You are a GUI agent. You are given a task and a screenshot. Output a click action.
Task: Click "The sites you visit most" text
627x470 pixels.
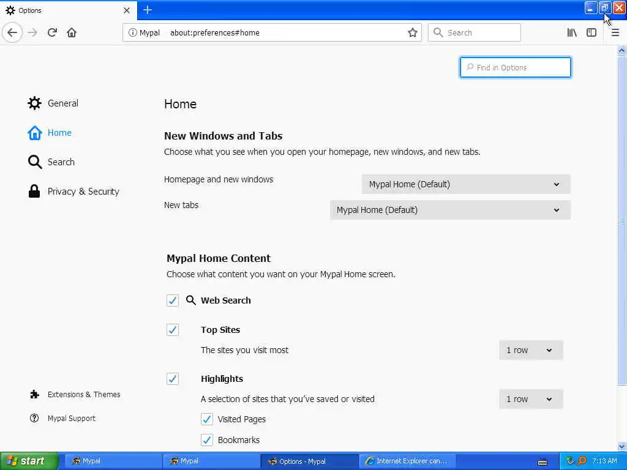[244, 350]
